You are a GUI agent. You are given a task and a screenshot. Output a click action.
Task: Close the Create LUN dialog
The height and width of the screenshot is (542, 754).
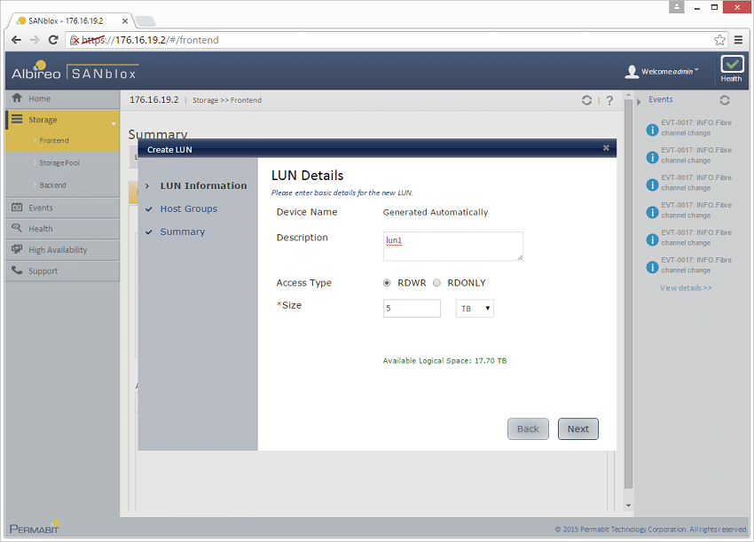point(606,148)
